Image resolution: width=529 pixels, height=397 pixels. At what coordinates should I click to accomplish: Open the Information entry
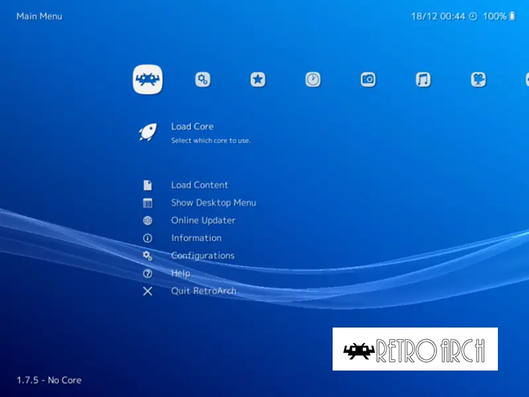[x=196, y=238]
